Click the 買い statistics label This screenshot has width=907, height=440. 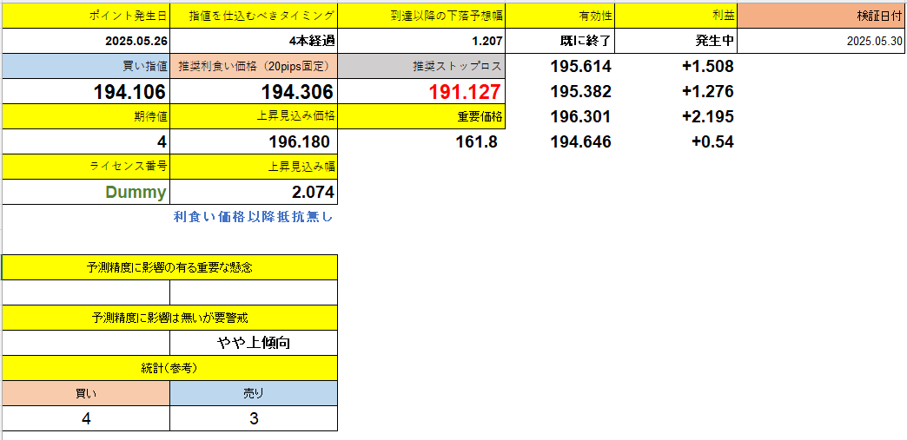click(86, 393)
